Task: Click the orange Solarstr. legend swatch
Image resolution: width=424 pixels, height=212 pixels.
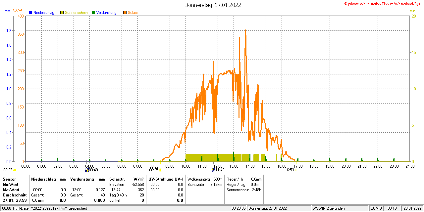Action: (x=125, y=13)
